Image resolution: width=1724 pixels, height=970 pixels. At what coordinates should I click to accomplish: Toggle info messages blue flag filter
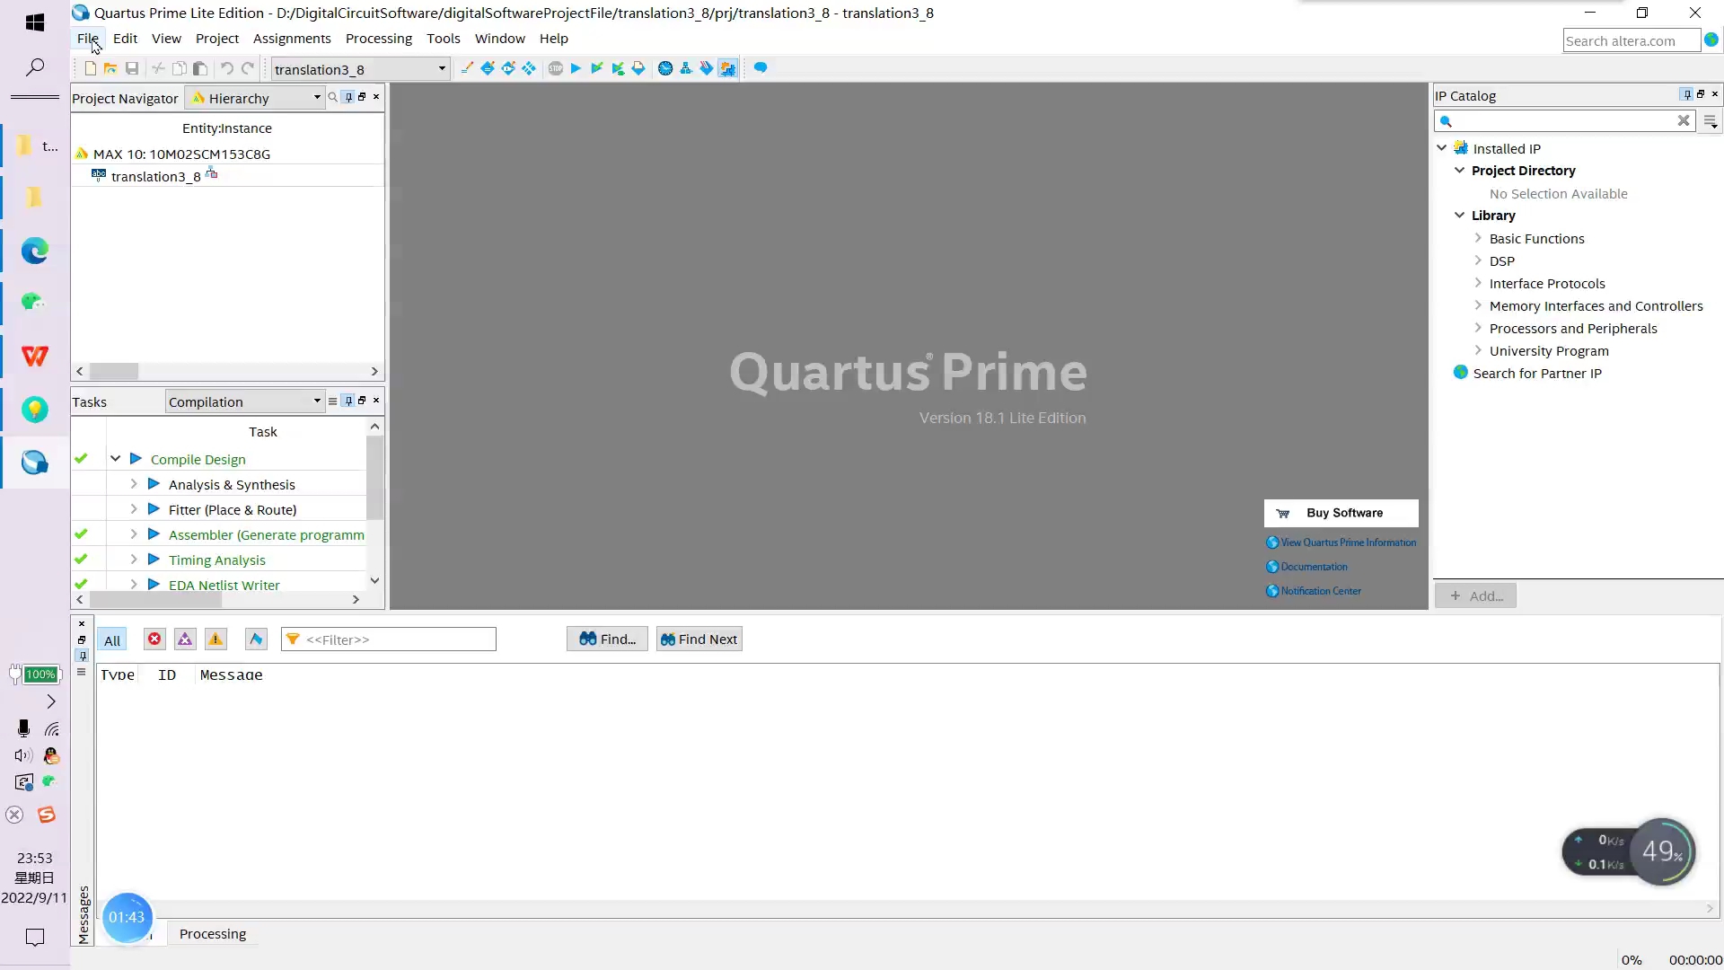256,639
